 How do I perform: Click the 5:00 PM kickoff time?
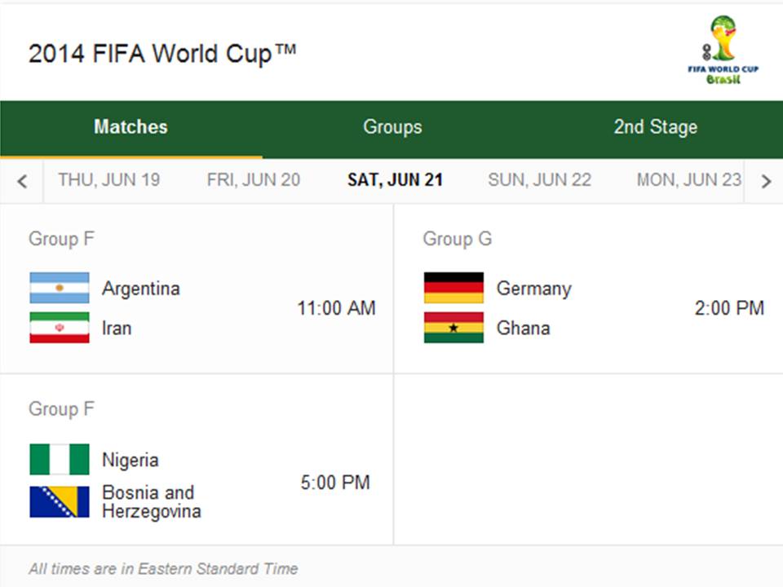click(x=334, y=482)
